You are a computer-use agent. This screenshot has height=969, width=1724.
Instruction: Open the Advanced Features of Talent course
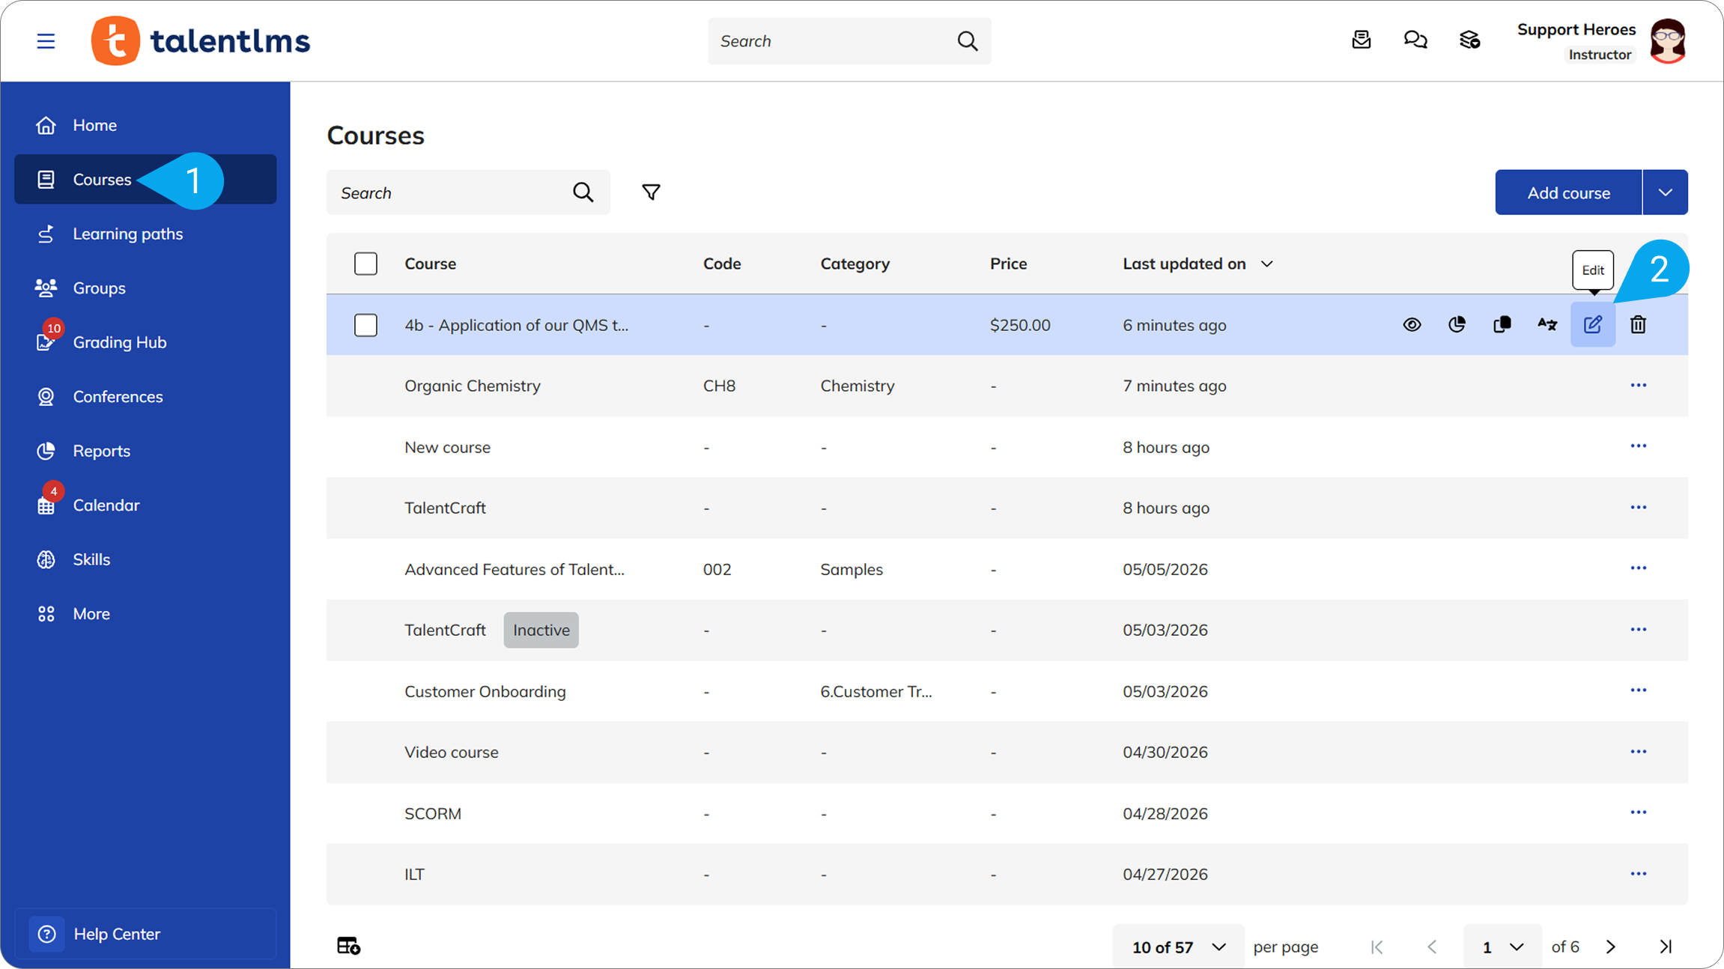pyautogui.click(x=515, y=569)
